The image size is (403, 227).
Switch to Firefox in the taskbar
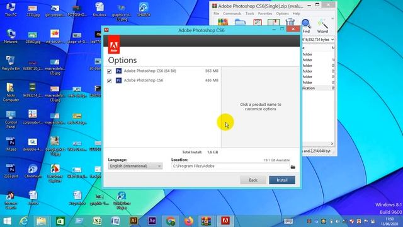pos(189,221)
